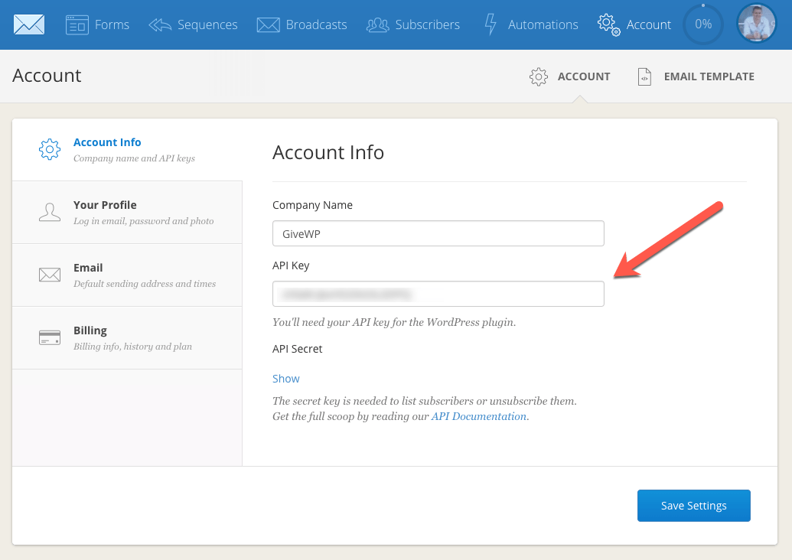Open Sequences via its arrows icon
The width and height of the screenshot is (792, 560).
point(160,24)
